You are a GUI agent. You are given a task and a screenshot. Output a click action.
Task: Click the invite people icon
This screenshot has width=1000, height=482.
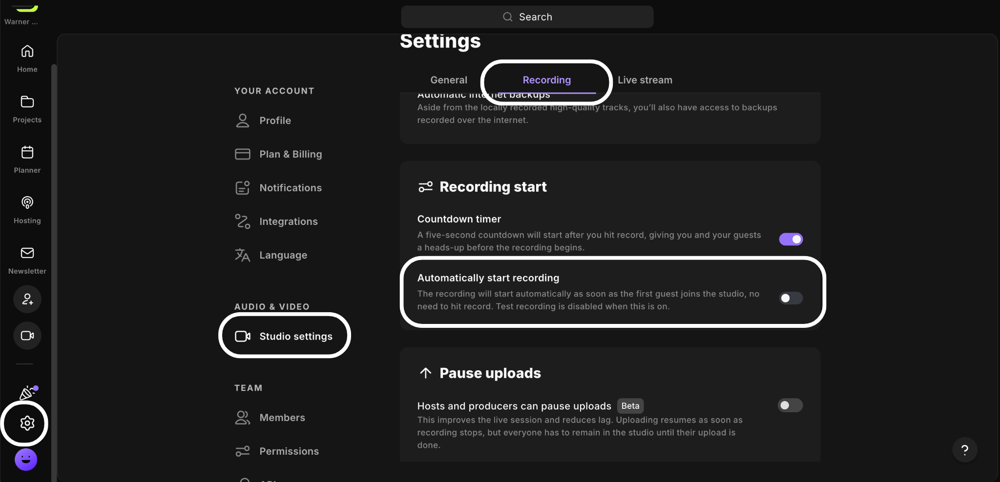coord(27,299)
